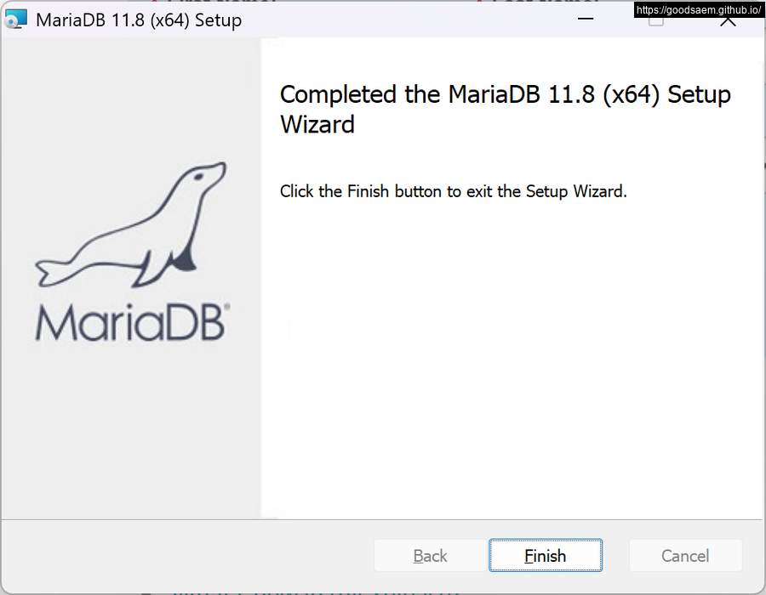The height and width of the screenshot is (595, 766).
Task: Close the setup window with the X
Action: click(728, 22)
